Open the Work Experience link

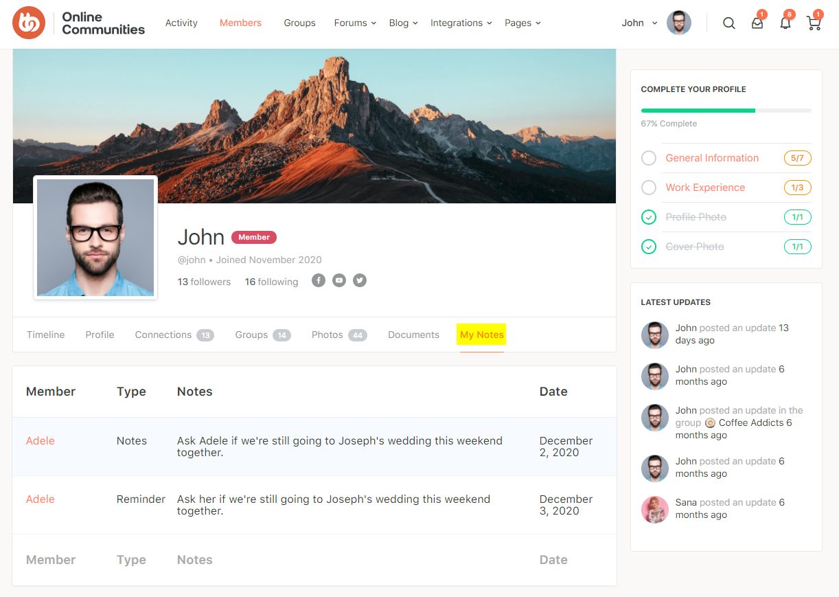tap(705, 188)
